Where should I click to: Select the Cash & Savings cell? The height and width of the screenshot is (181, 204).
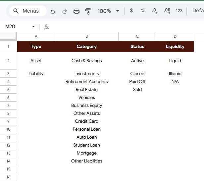[x=87, y=61]
